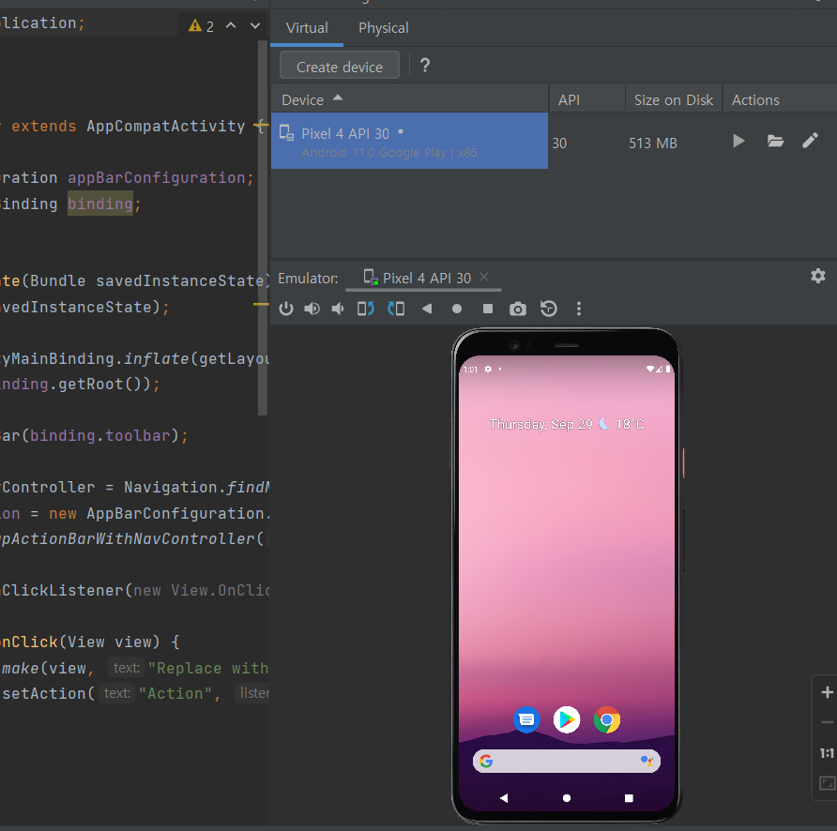
Task: Zoom in emulator with plus button
Action: click(827, 692)
